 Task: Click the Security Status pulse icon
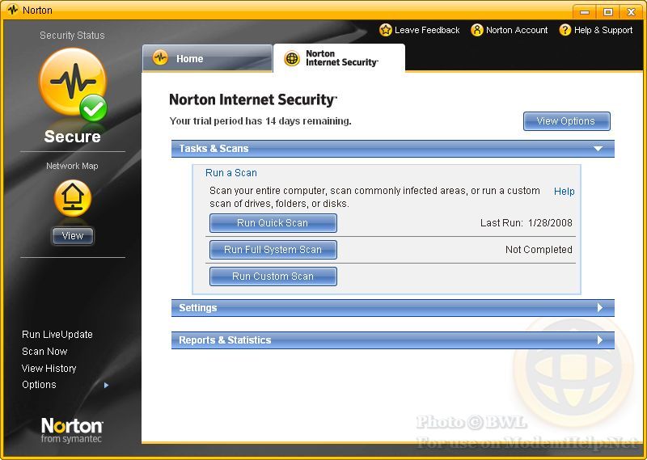(72, 82)
